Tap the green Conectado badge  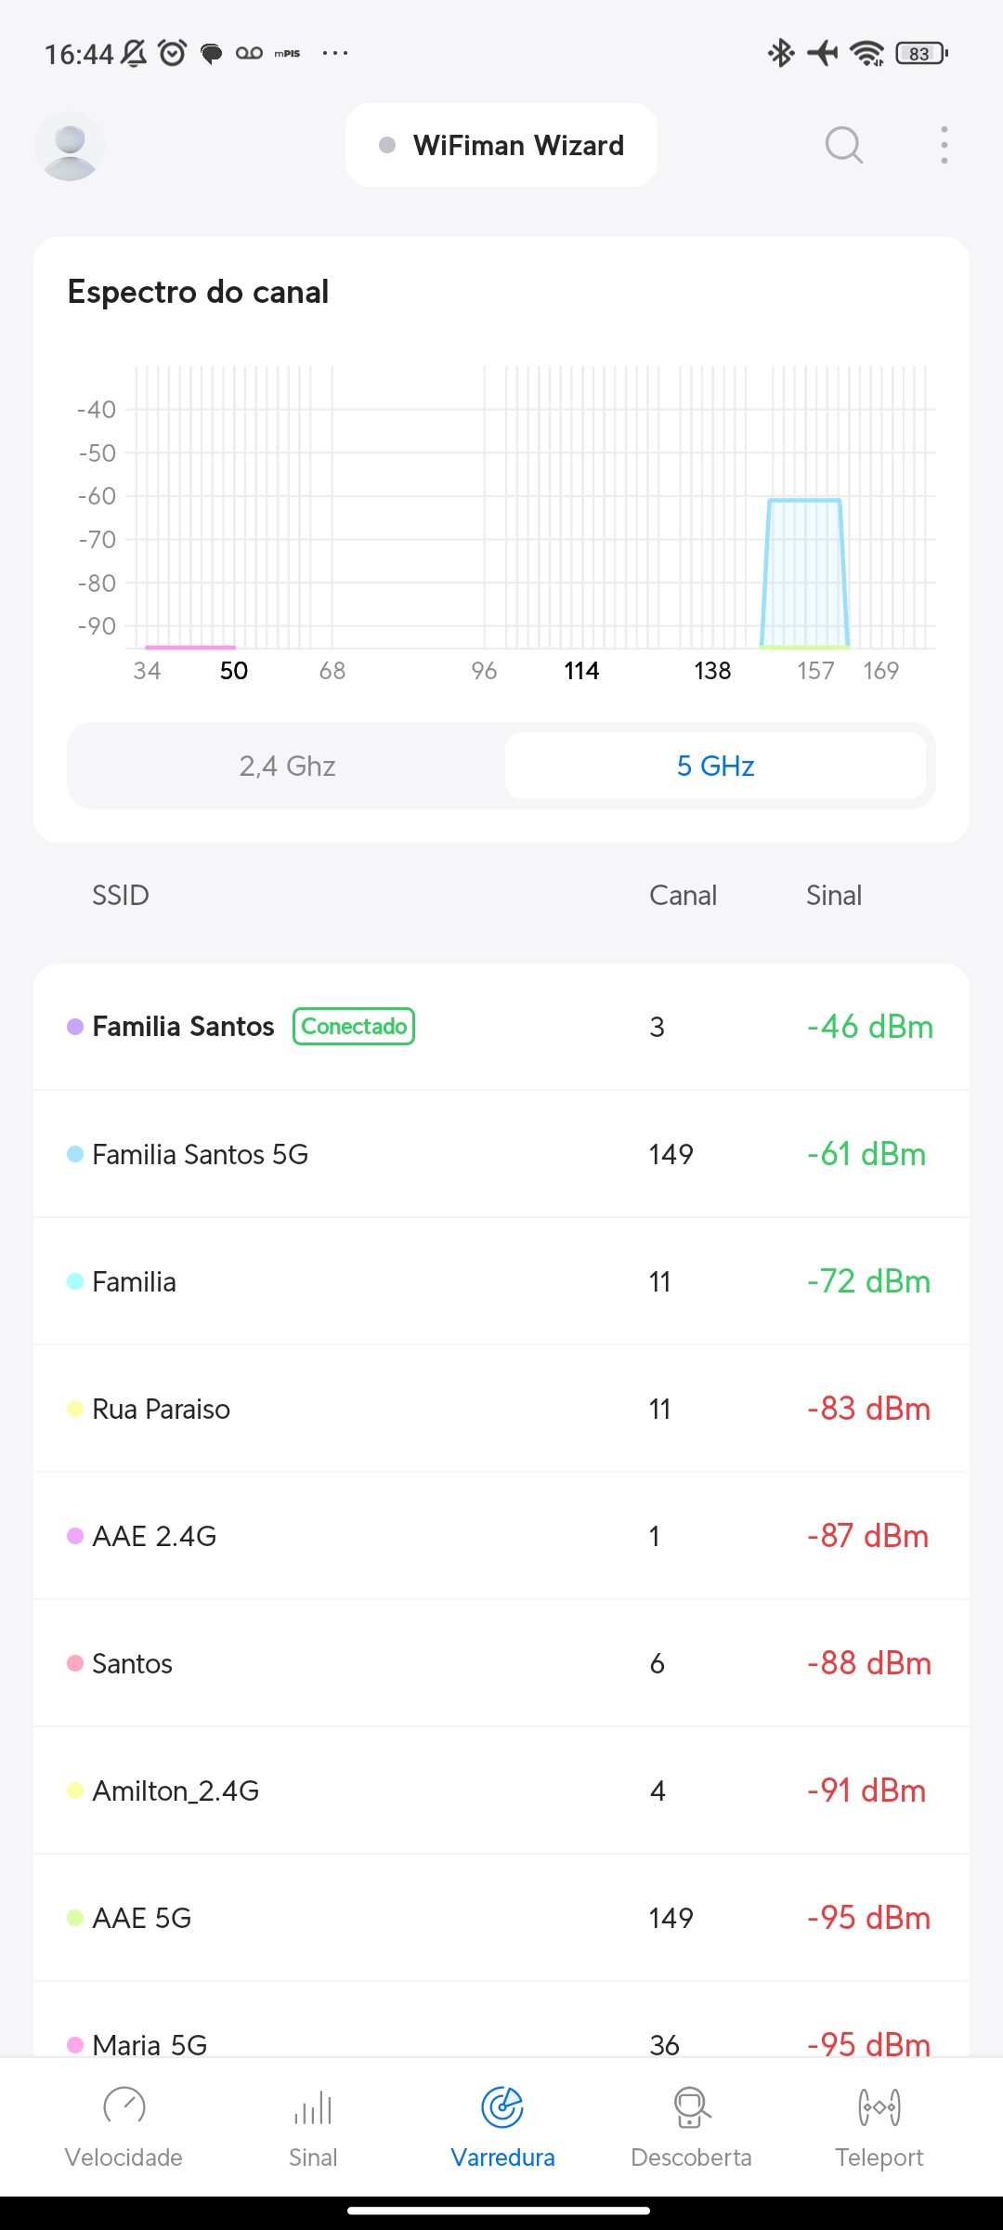(x=354, y=1027)
